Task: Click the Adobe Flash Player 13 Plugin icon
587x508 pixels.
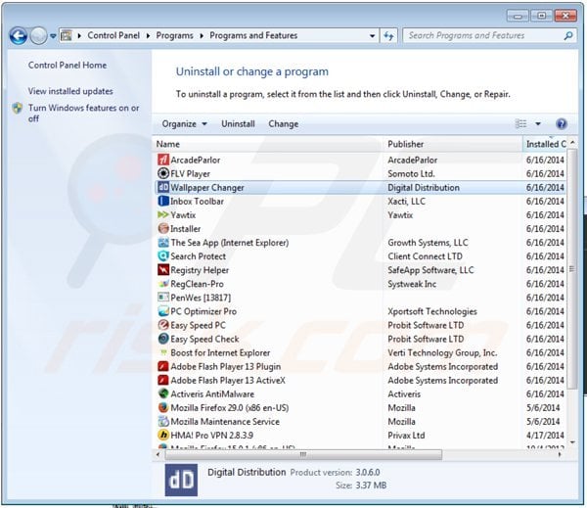Action: click(163, 366)
